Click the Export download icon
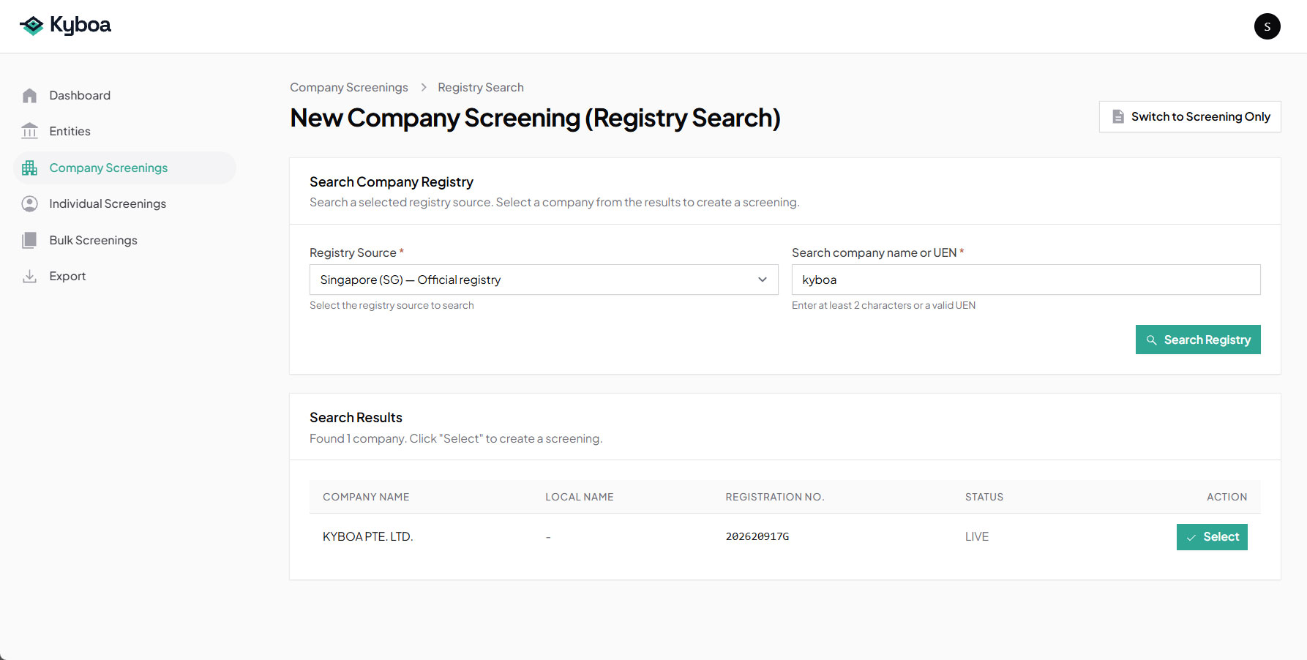This screenshot has width=1307, height=660. (x=29, y=276)
